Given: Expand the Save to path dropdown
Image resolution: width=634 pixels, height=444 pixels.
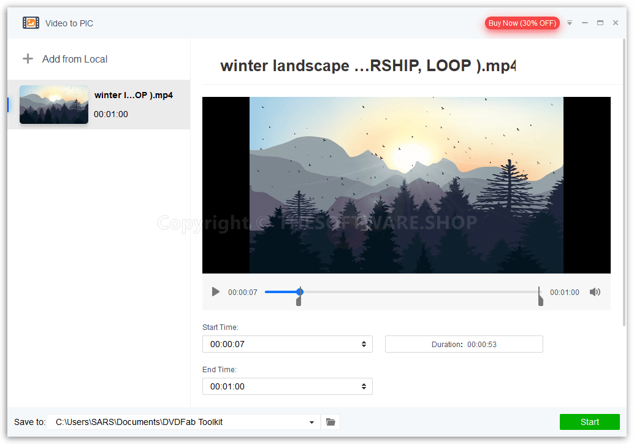Looking at the screenshot, I should click(311, 422).
